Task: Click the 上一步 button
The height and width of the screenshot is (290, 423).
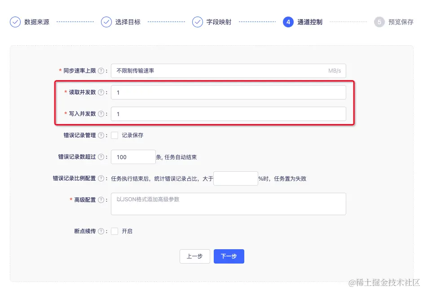Action: tap(195, 256)
